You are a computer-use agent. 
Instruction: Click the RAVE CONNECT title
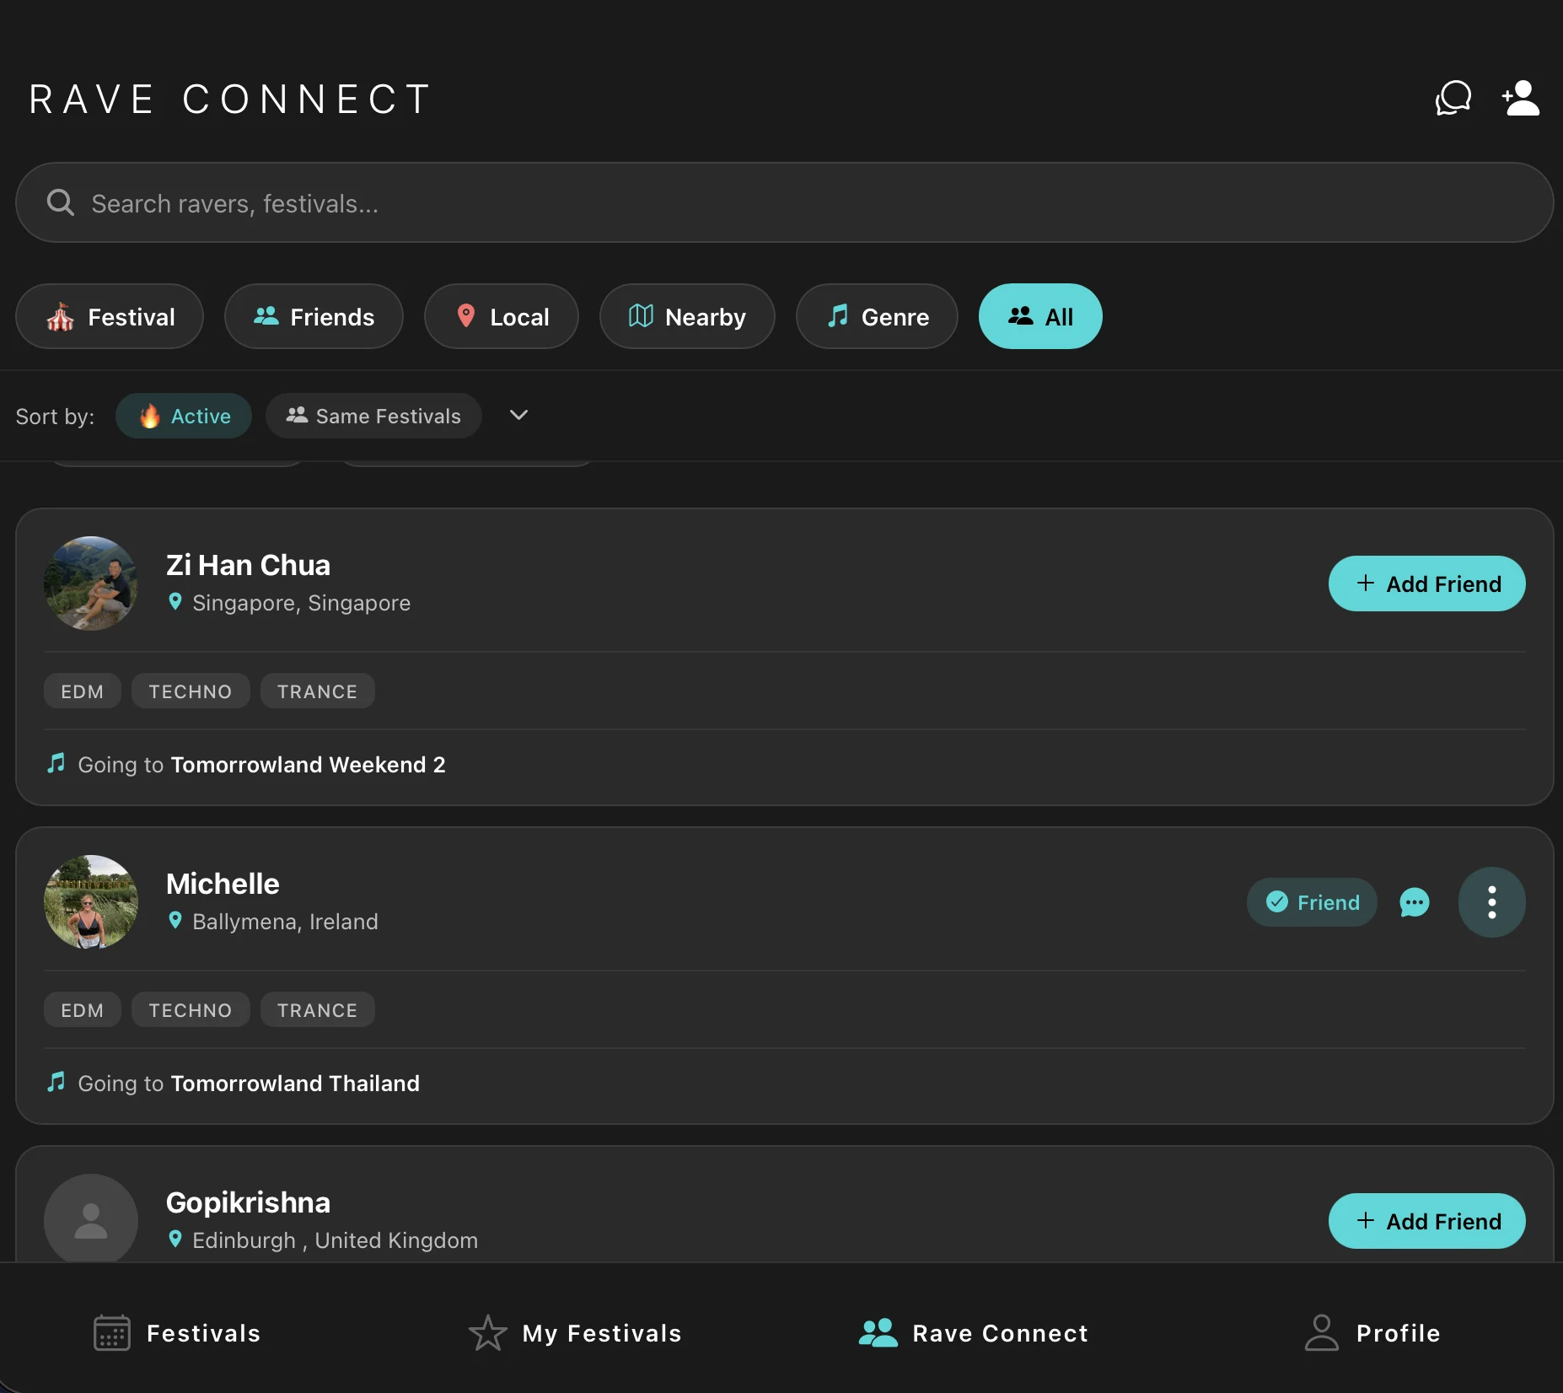(x=229, y=99)
